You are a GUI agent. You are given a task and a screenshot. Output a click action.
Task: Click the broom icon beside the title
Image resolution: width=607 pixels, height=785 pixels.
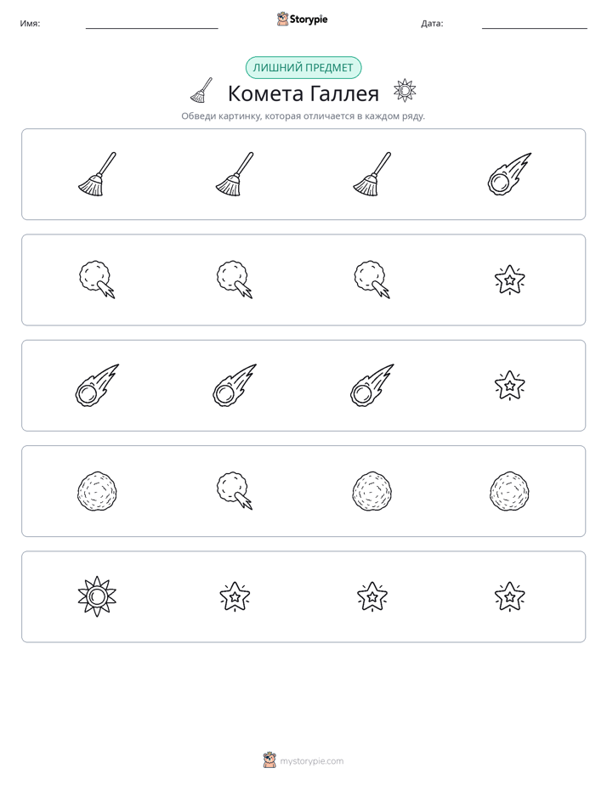click(201, 90)
